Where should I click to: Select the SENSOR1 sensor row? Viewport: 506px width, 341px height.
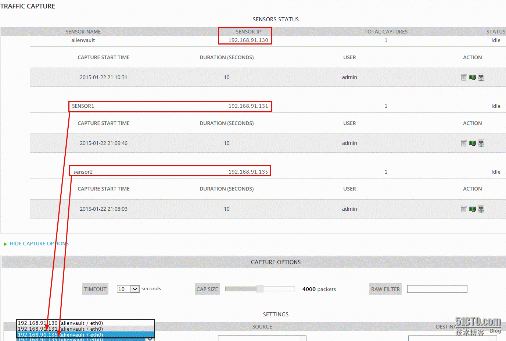point(170,106)
